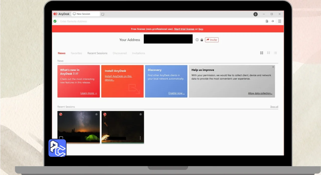Click Enable now in Discovery card
The width and height of the screenshot is (321, 175).
177,93
